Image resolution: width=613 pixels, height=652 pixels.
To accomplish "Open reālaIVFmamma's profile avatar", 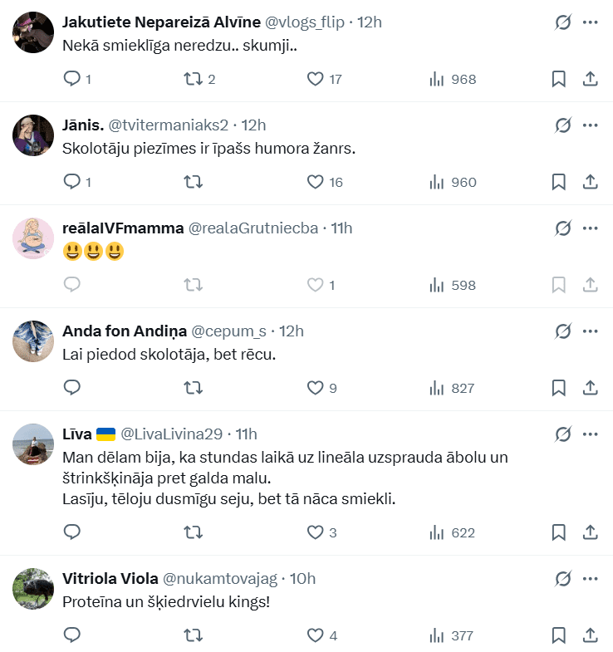I will [x=34, y=238].
